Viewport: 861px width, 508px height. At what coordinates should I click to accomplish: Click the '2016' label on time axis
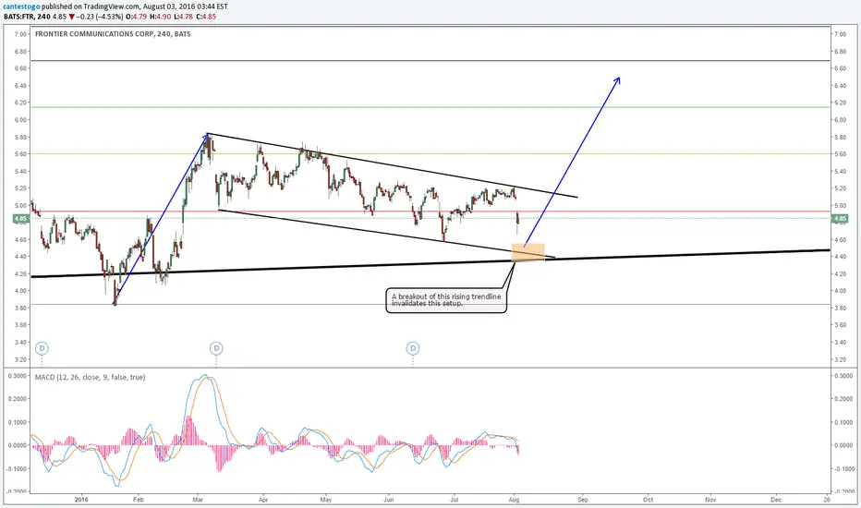pyautogui.click(x=81, y=500)
